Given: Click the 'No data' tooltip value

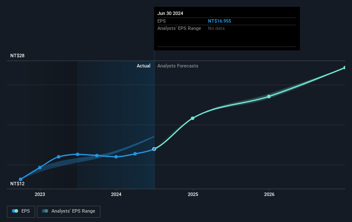Looking at the screenshot, I should (216, 29).
